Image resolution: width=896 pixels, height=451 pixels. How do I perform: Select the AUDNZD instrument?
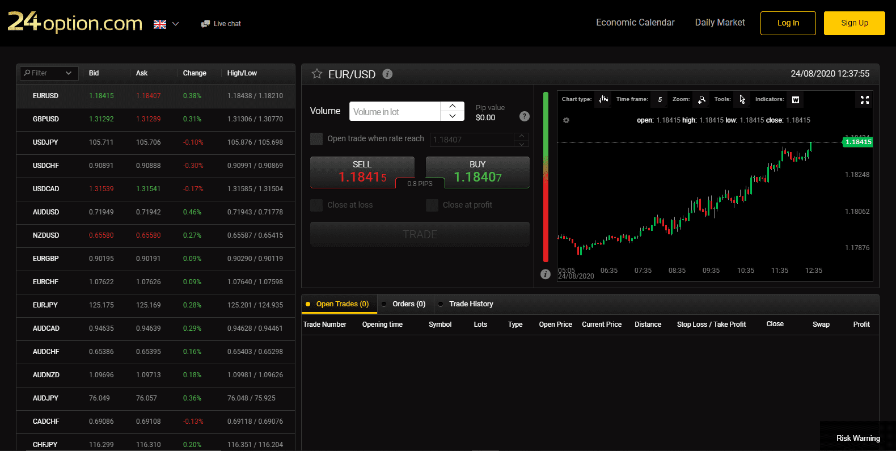point(156,375)
